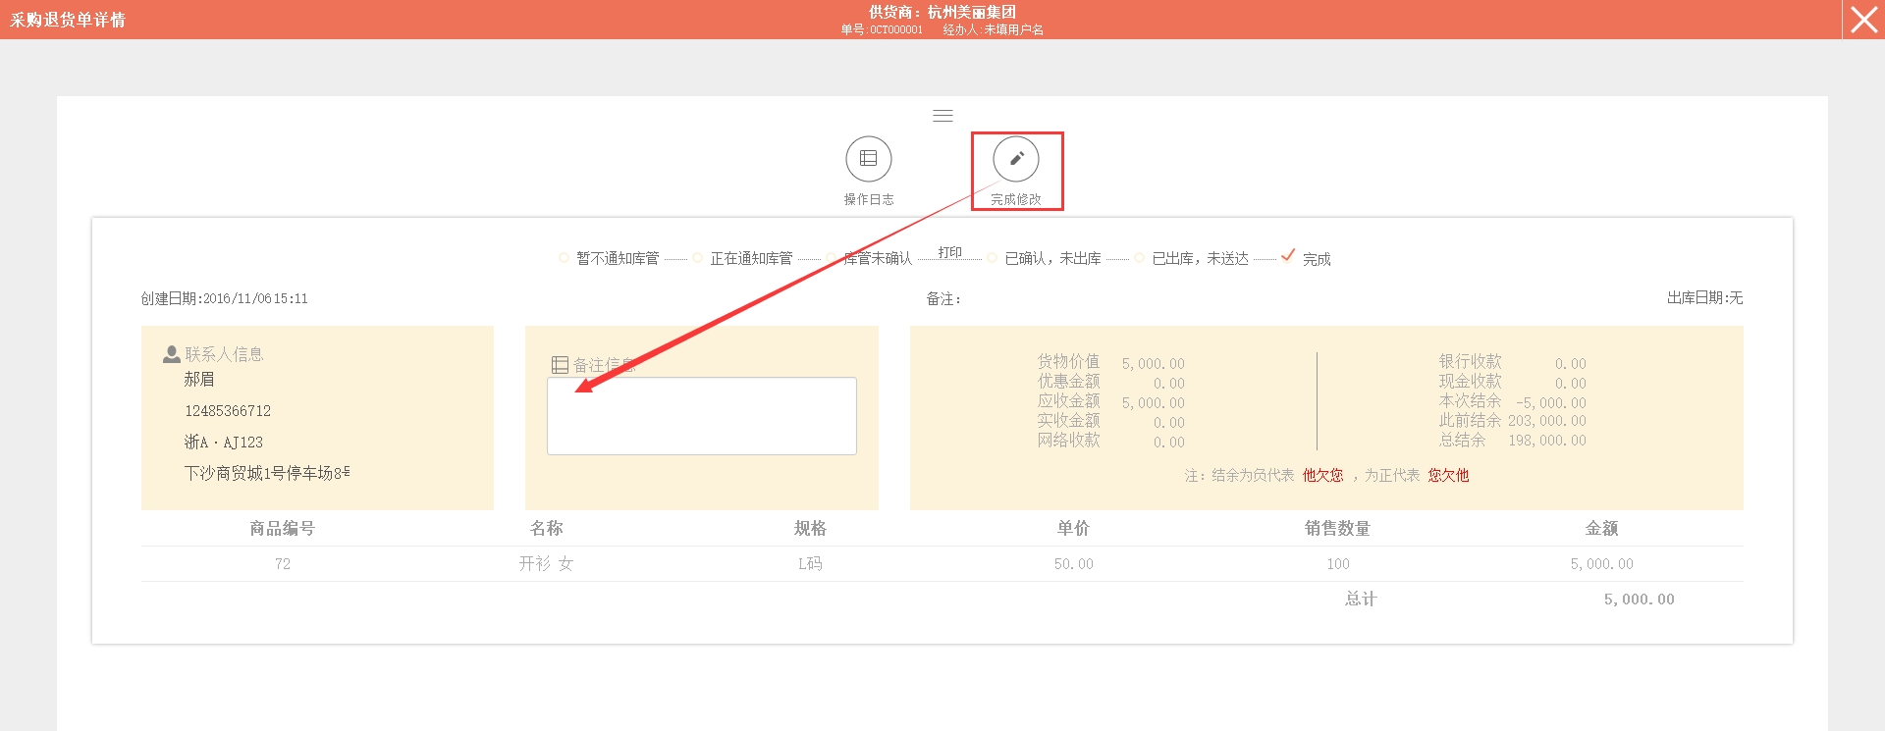Click the 打印 print link
Viewport: 1885px width, 731px height.
[949, 252]
